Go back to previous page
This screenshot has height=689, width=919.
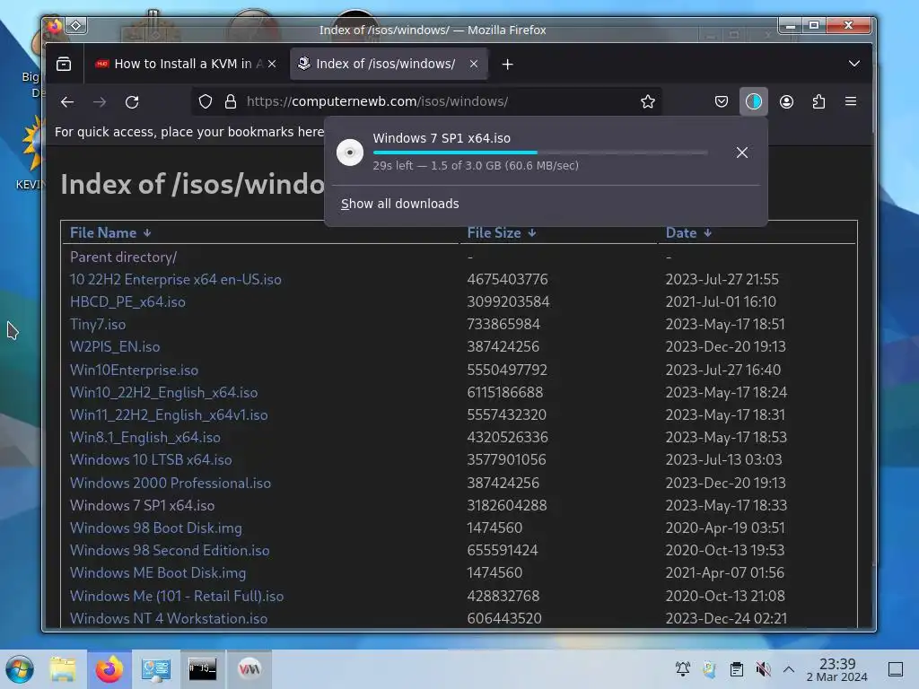coord(67,102)
